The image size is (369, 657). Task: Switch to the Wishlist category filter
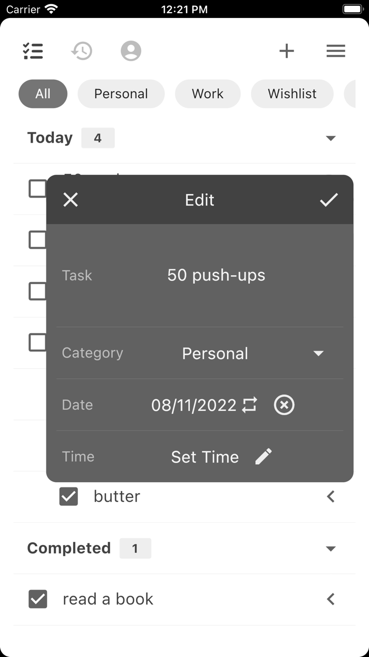(292, 93)
